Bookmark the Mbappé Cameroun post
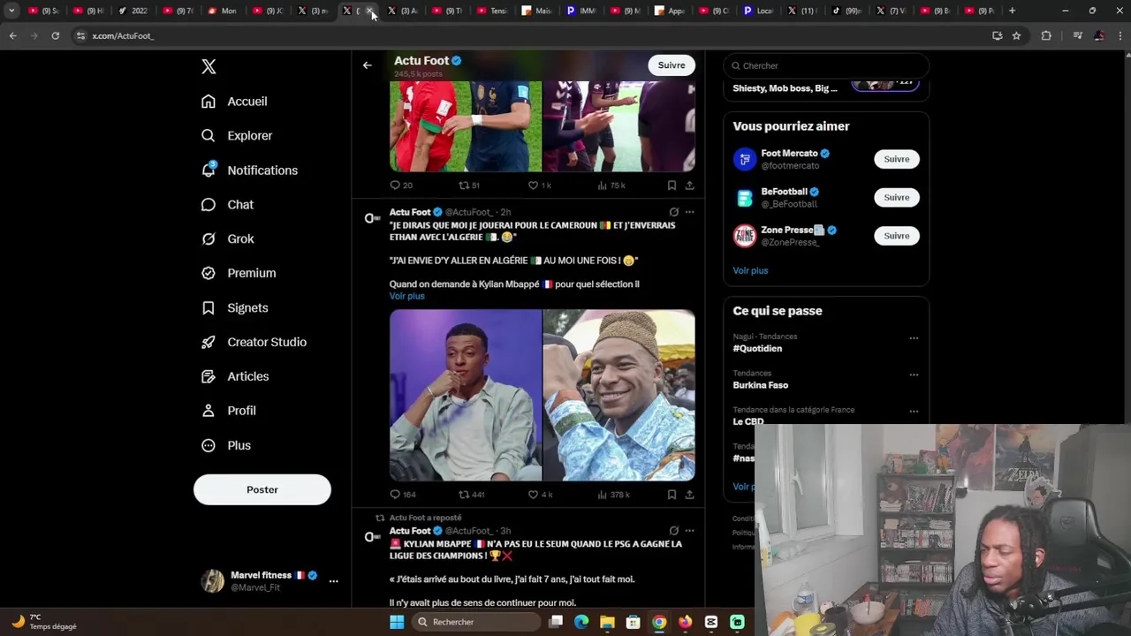Image resolution: width=1131 pixels, height=636 pixels. pyautogui.click(x=672, y=495)
